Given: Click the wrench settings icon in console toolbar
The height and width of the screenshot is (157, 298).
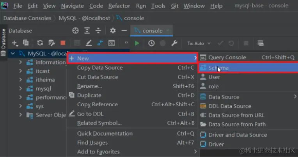Looking at the screenshot, I should point(174,43).
